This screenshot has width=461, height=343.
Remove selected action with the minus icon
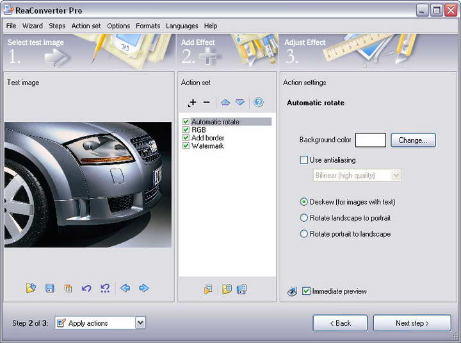point(206,103)
